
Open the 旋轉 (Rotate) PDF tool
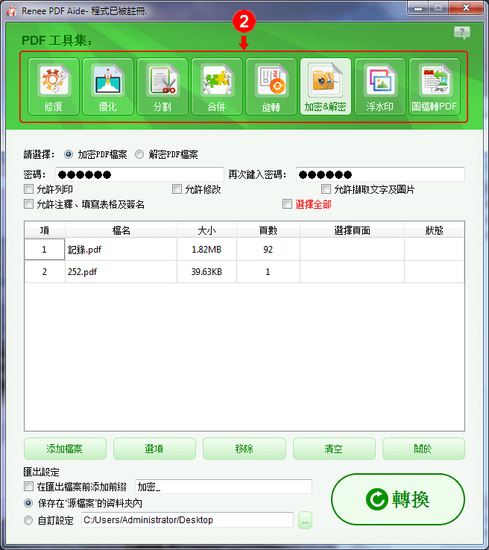coord(271,86)
